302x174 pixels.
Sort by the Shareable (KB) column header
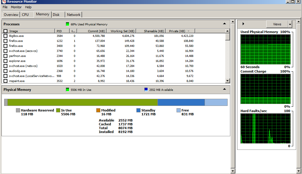click(151, 31)
